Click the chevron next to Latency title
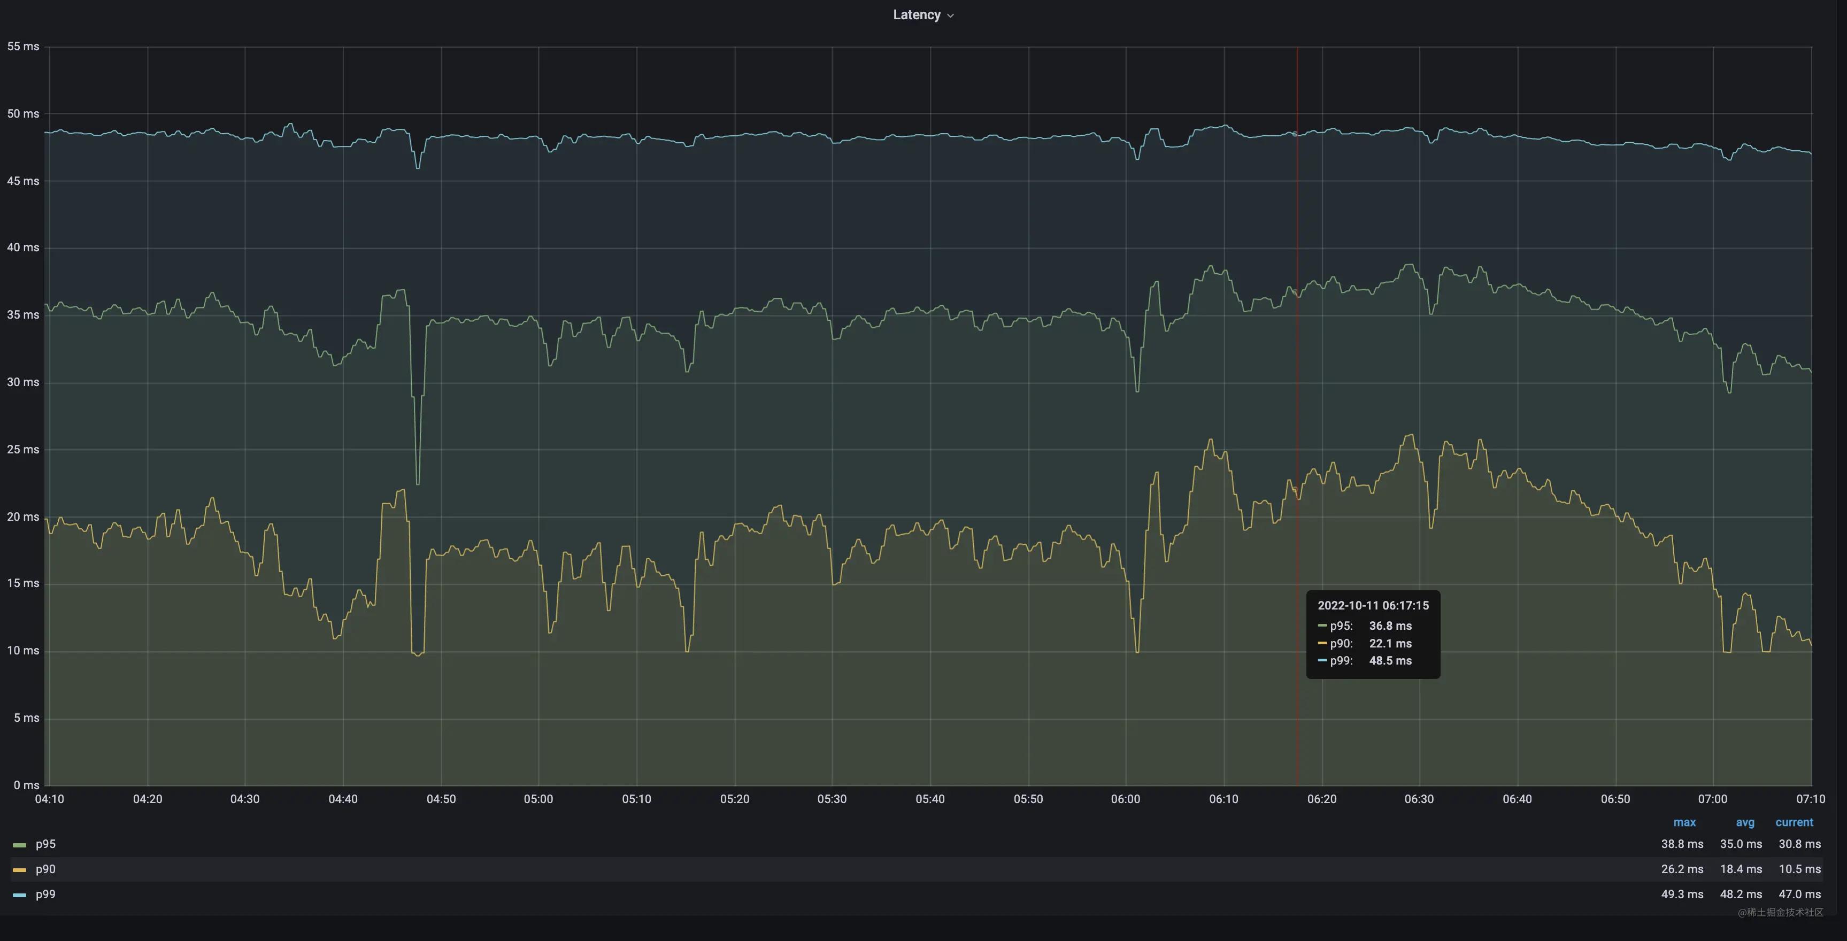This screenshot has width=1847, height=941. pyautogui.click(x=951, y=16)
